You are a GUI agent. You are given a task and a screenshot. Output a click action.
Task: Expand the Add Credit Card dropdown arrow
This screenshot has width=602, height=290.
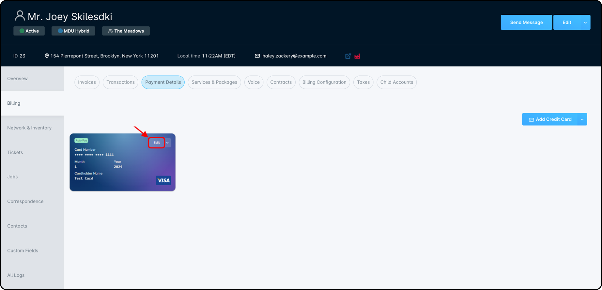582,119
